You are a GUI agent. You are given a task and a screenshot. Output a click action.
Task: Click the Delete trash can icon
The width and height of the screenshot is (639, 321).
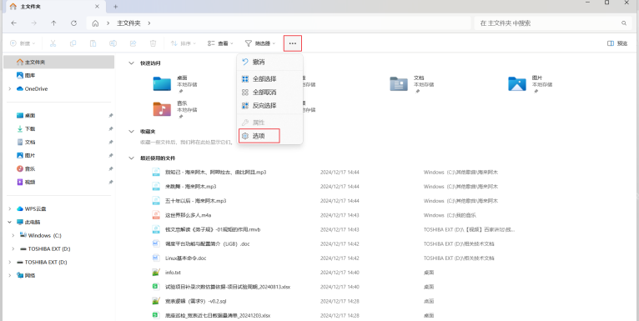click(x=153, y=43)
